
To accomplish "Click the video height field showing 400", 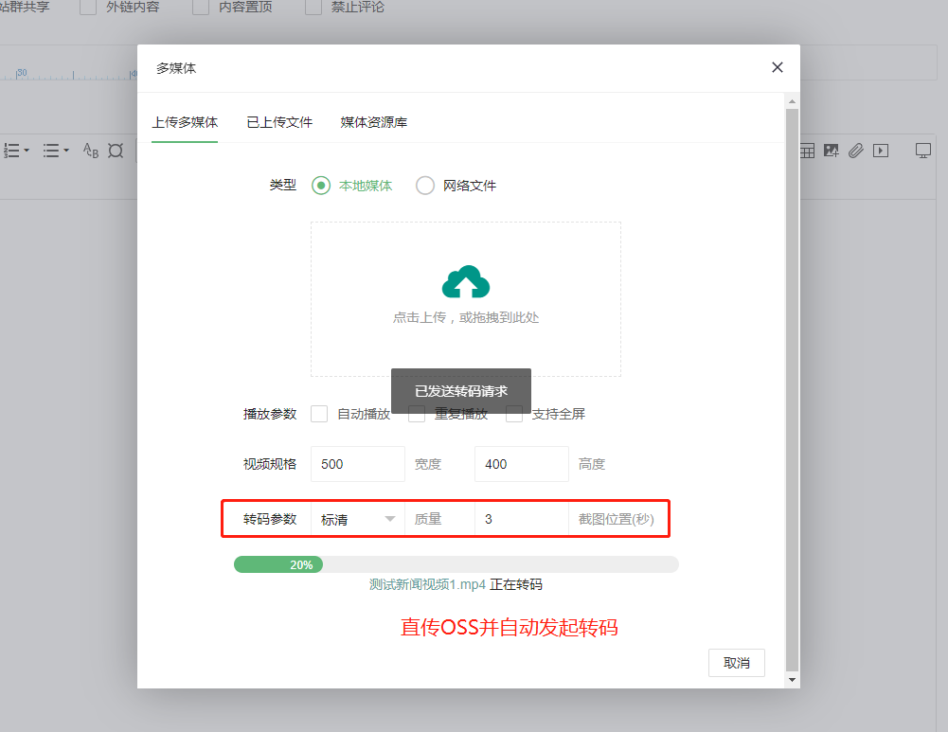I will [522, 464].
